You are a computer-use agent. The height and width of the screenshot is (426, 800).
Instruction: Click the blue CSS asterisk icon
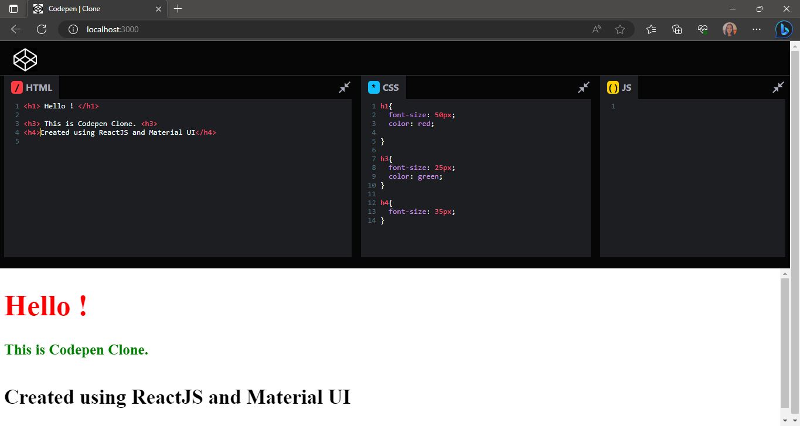pos(374,87)
